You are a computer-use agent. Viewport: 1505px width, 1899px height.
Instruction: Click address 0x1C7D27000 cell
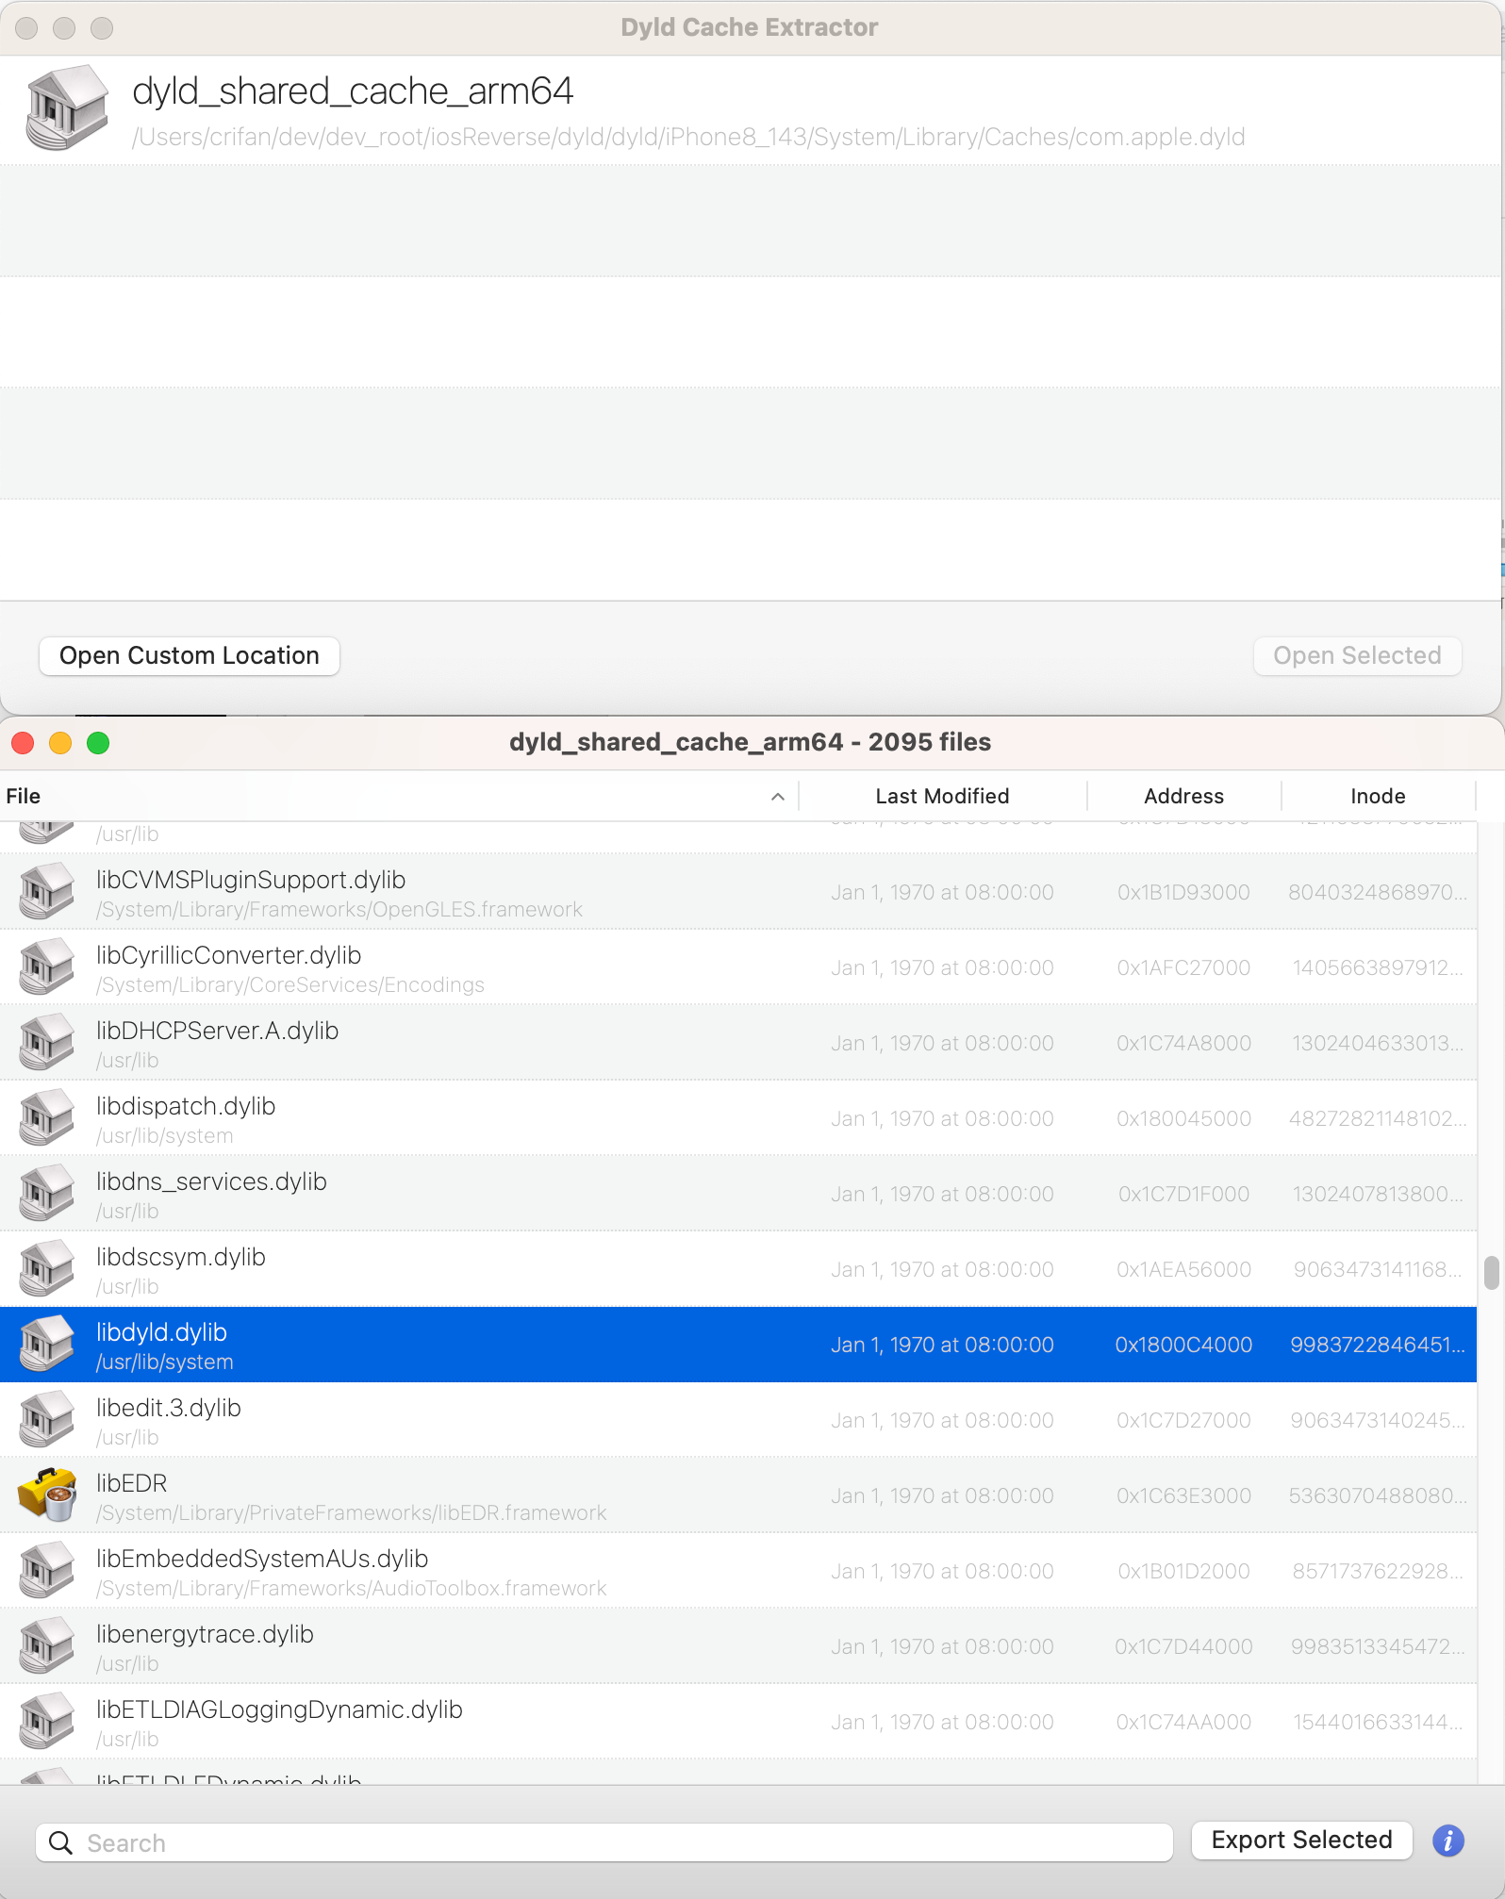[1183, 1420]
